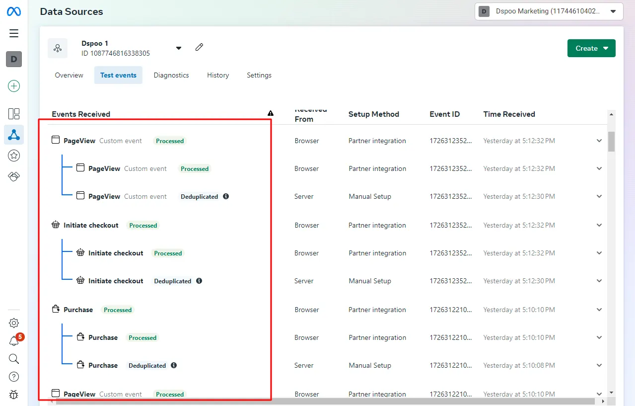The width and height of the screenshot is (635, 406).
Task: Select the Data Sources triangle icon
Action: (14, 135)
